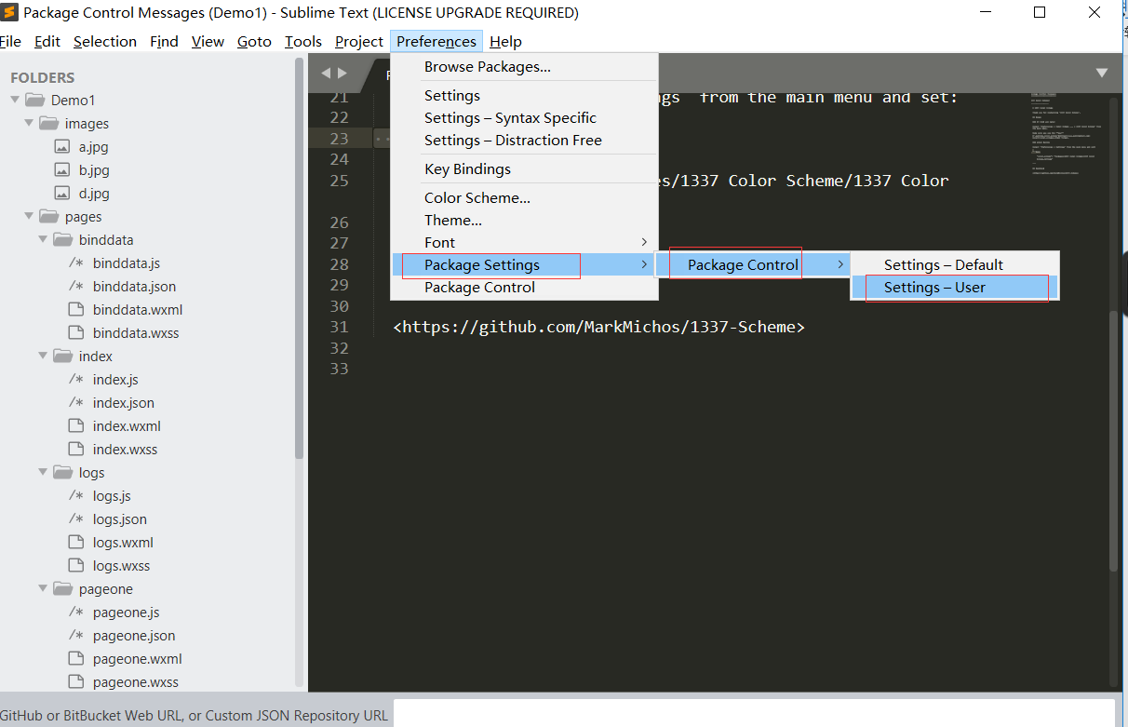Go to next tab with right arrow

[x=342, y=73]
